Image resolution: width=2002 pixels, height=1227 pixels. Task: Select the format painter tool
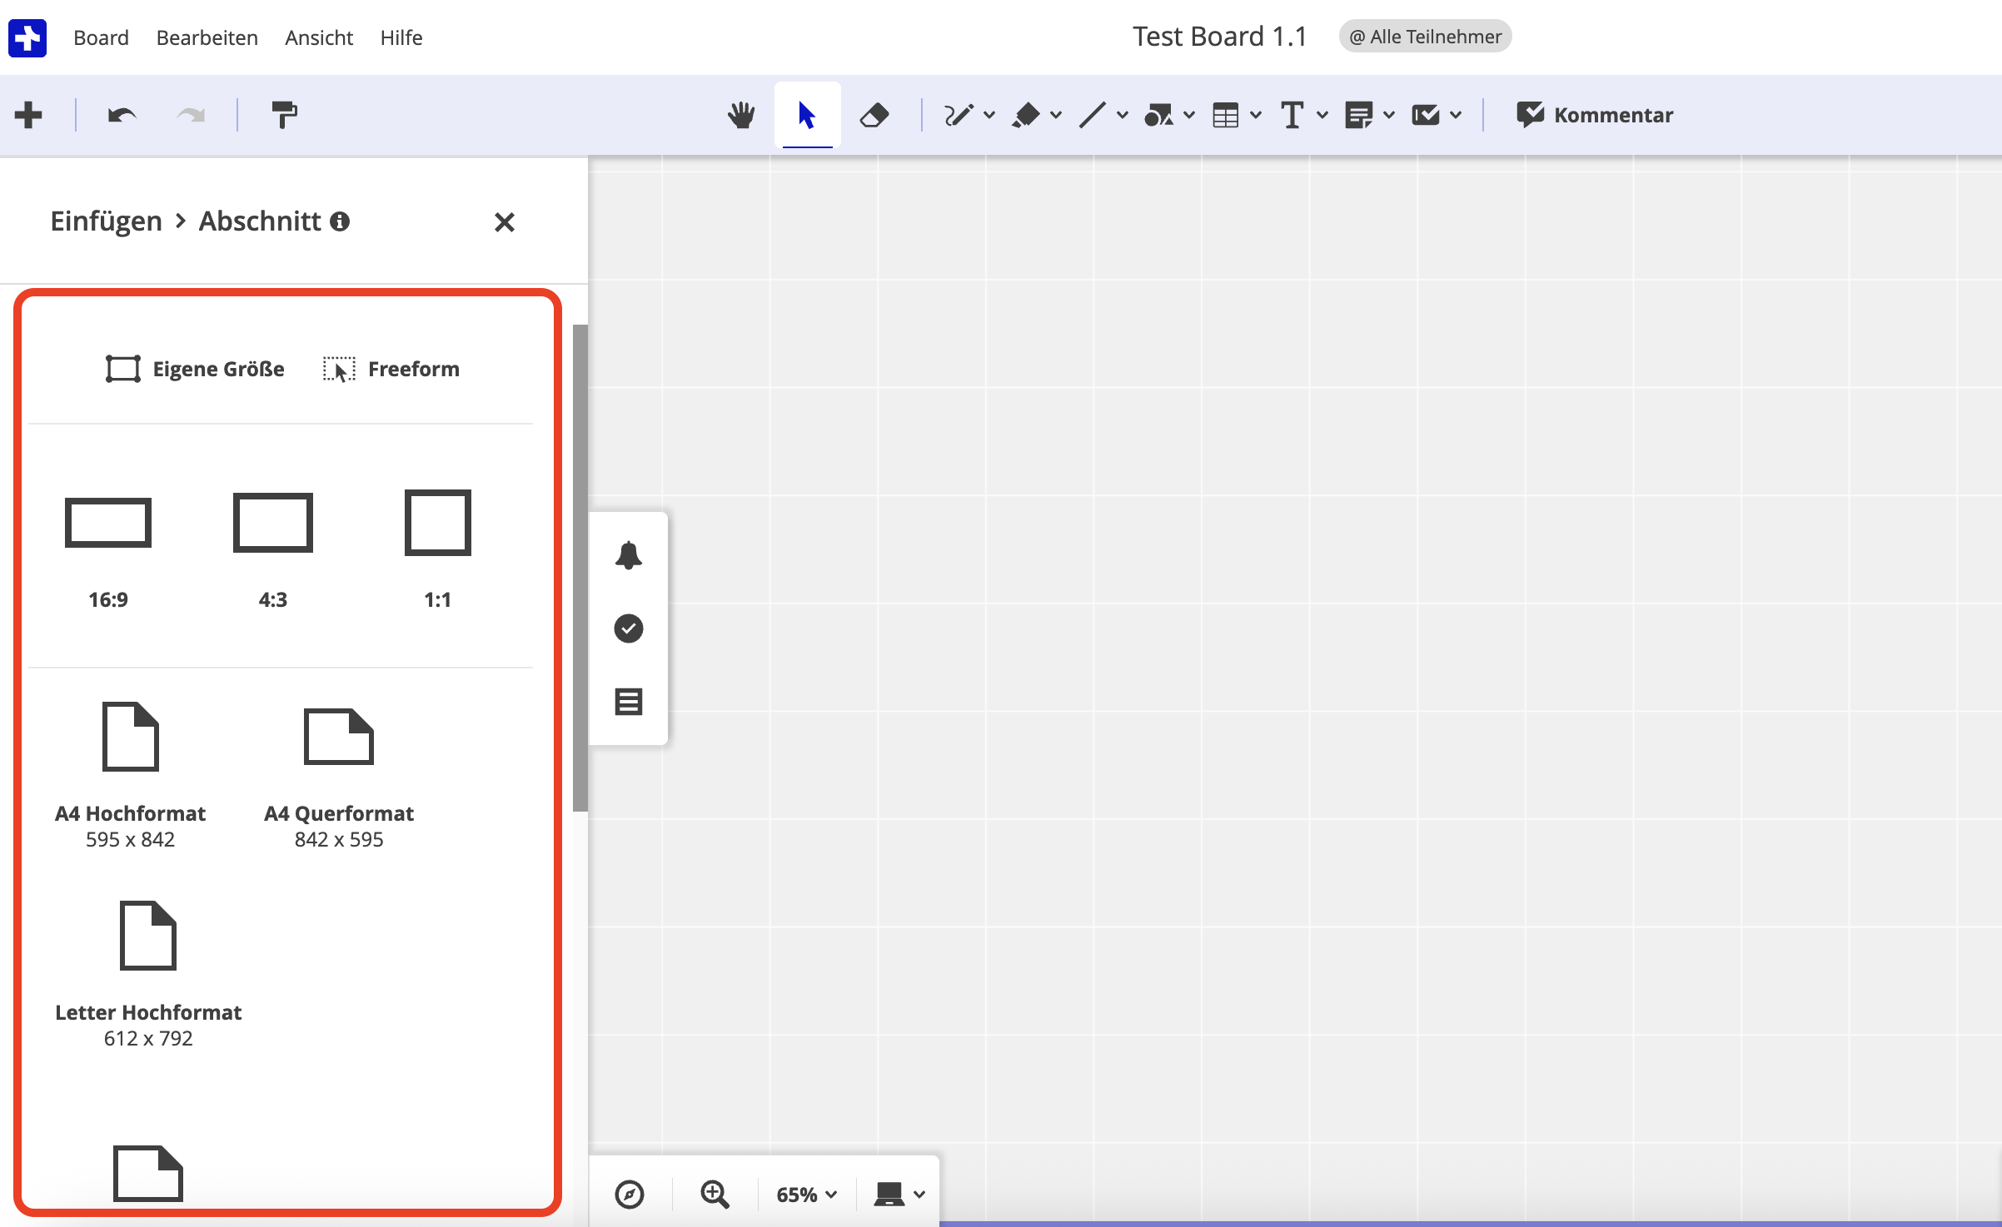[x=284, y=115]
